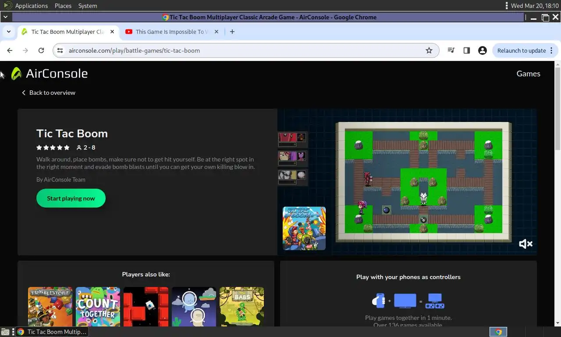Click Start playing now button
This screenshot has width=561, height=337.
tap(71, 198)
